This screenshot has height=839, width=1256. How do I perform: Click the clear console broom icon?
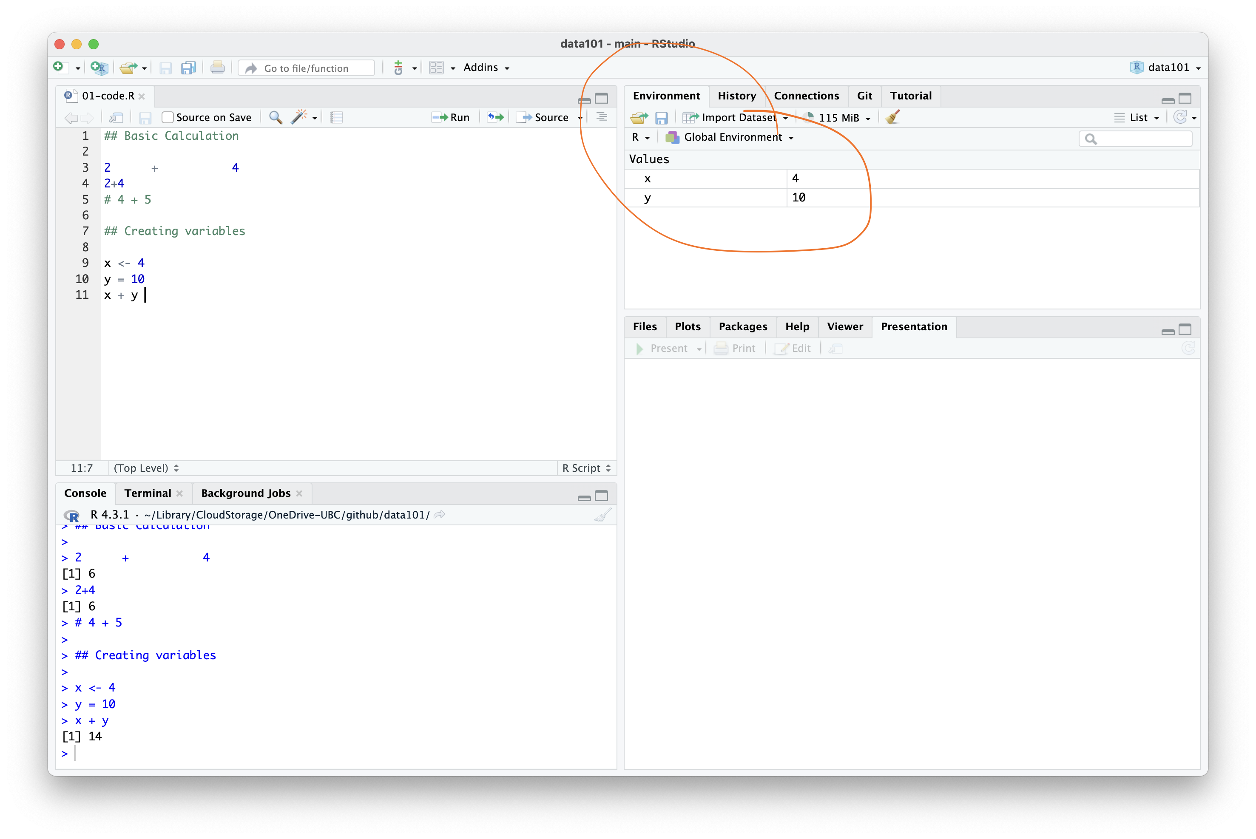coord(602,515)
